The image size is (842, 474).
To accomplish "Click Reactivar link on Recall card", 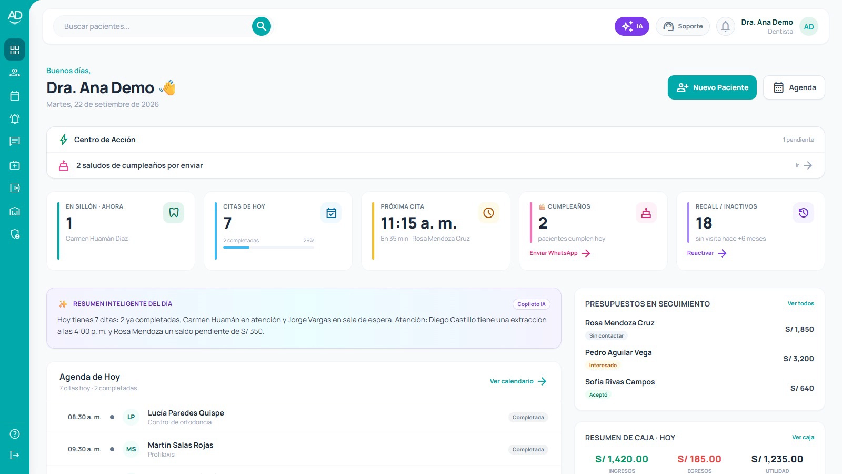I will click(707, 253).
